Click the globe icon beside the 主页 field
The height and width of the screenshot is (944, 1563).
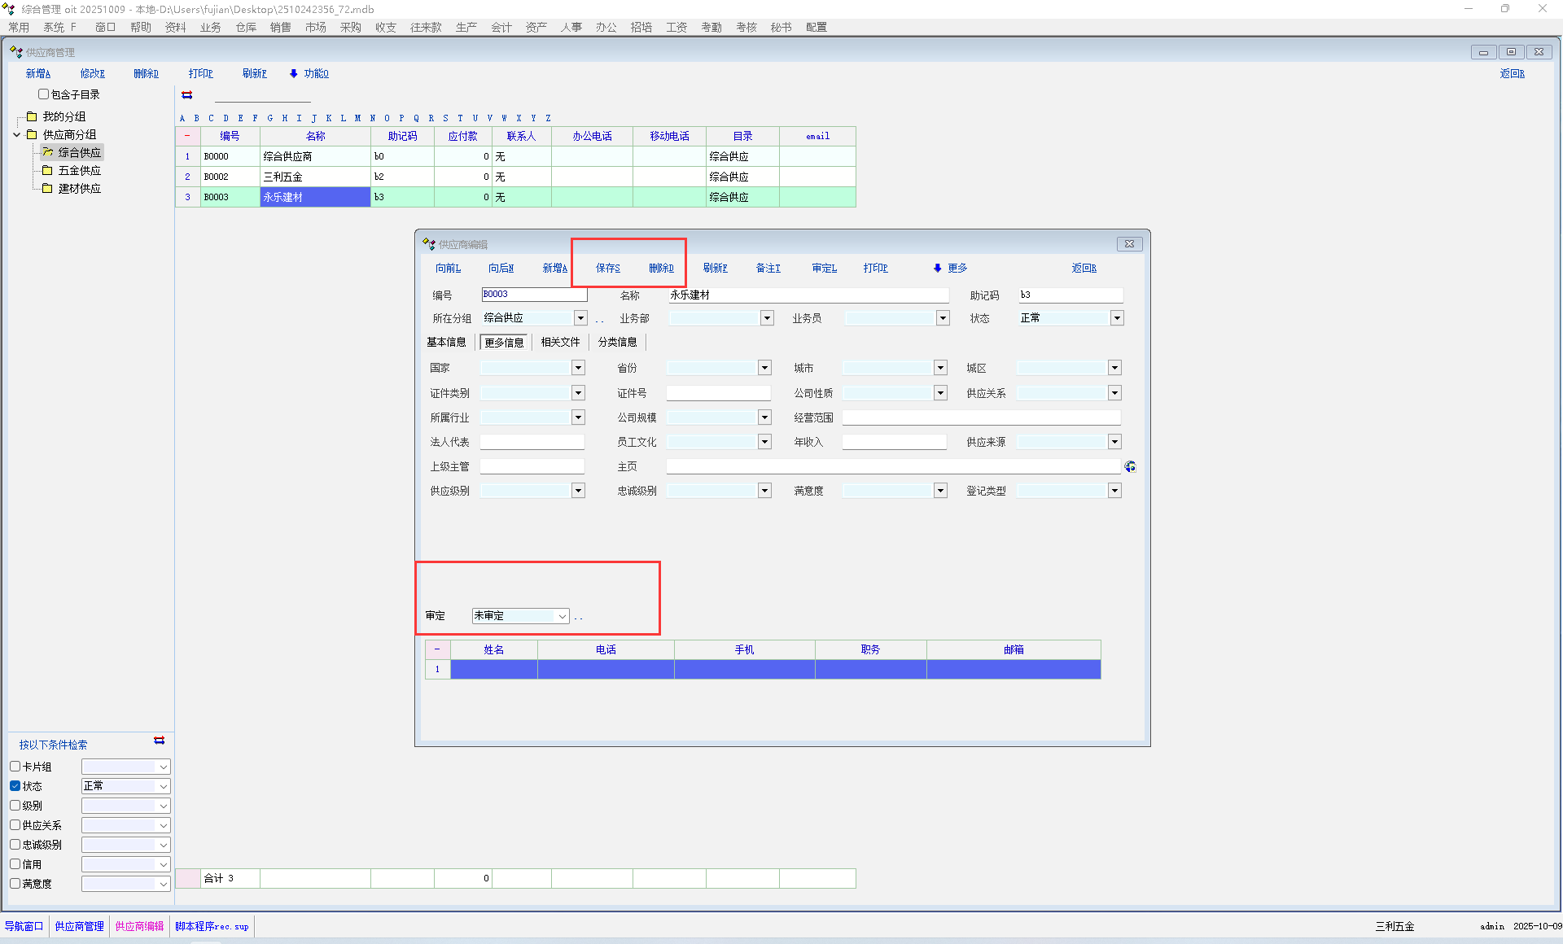pos(1130,466)
